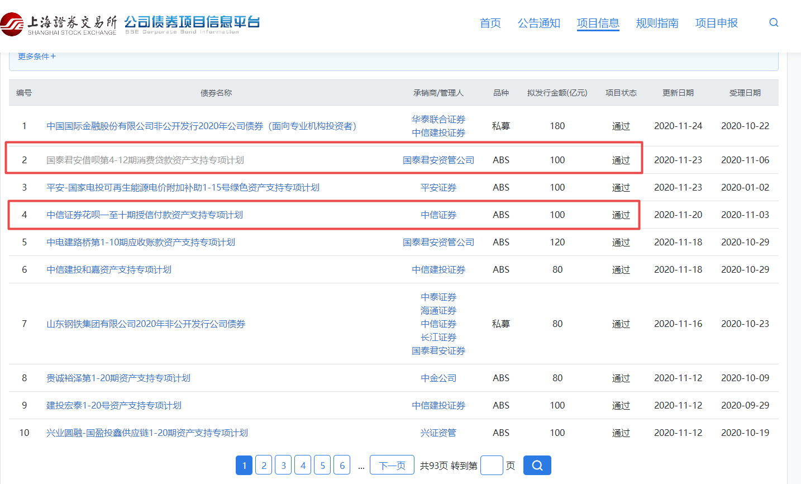The width and height of the screenshot is (801, 484).
Task: Select the 项目申报 navigation entry
Action: [717, 23]
